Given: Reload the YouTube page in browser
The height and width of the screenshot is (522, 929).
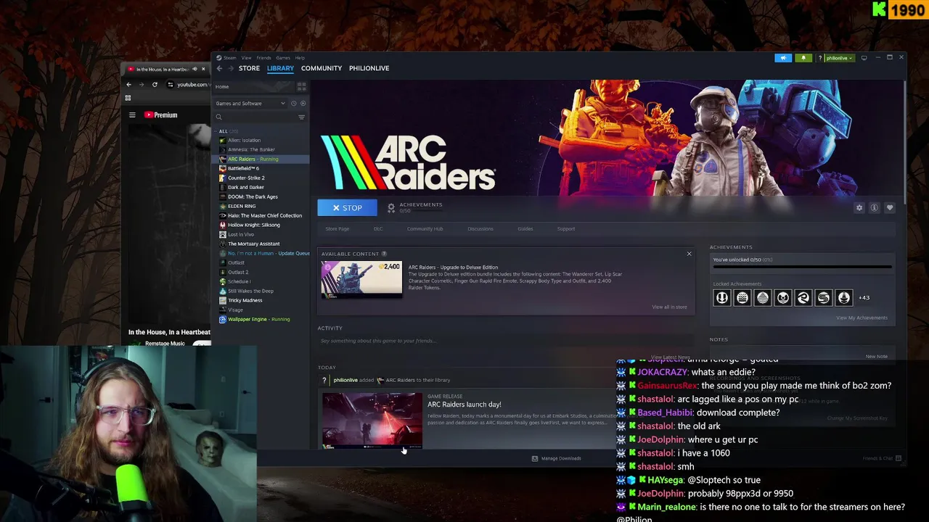Looking at the screenshot, I should [x=155, y=85].
